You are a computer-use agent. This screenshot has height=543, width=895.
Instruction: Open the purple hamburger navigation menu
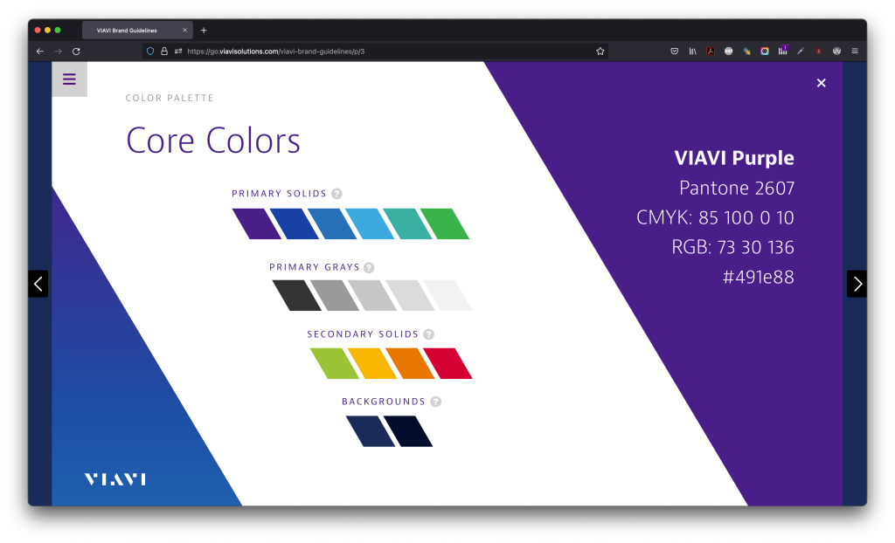pyautogui.click(x=69, y=79)
